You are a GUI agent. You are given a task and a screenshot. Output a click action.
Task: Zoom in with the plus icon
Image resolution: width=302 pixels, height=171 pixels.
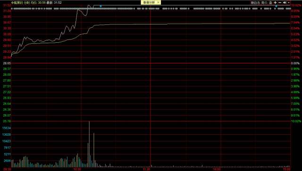(275, 3)
